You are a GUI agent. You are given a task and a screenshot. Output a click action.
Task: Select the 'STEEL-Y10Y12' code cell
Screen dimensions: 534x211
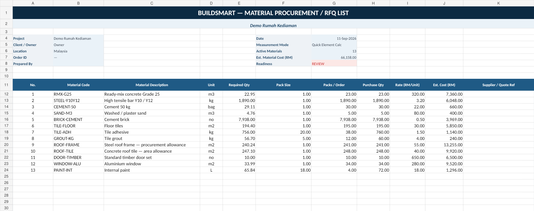pyautogui.click(x=78, y=101)
